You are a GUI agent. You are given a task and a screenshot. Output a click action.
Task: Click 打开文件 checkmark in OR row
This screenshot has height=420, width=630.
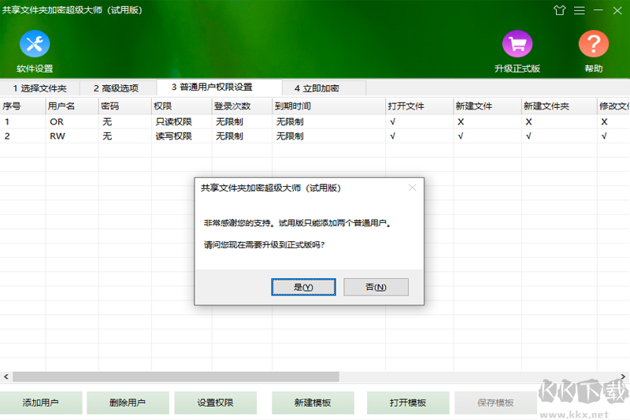[392, 121]
